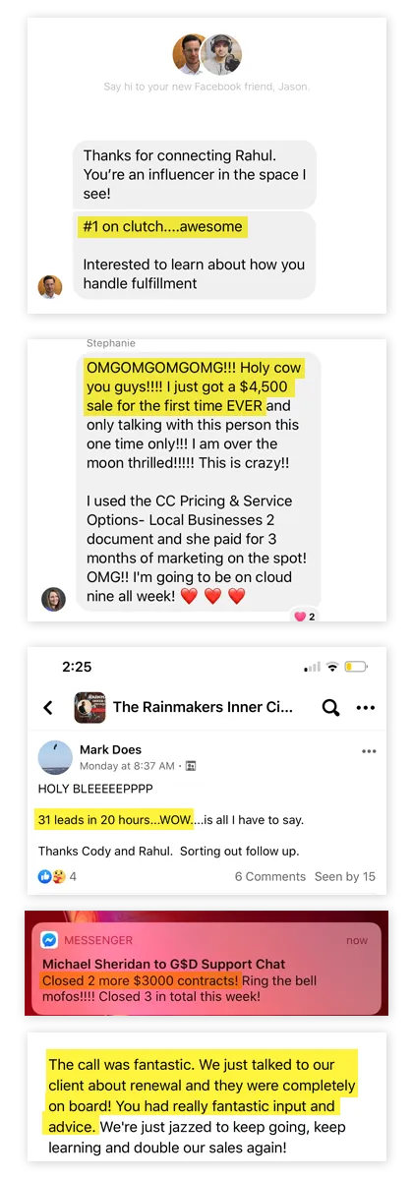413x1180 pixels.
Task: Open the three-dot group menu
Action: 366,708
